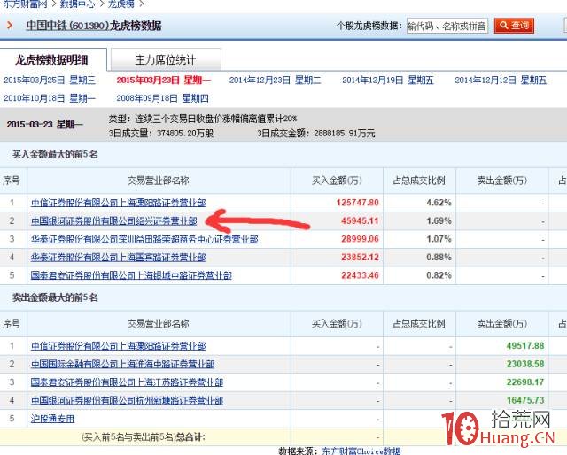Click buy amount 22433.46

coord(360,275)
